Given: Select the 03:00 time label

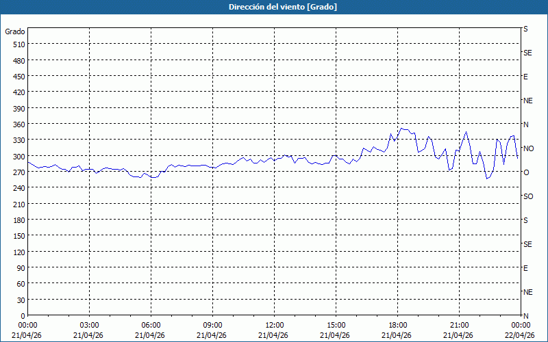Looking at the screenshot, I should [x=90, y=325].
